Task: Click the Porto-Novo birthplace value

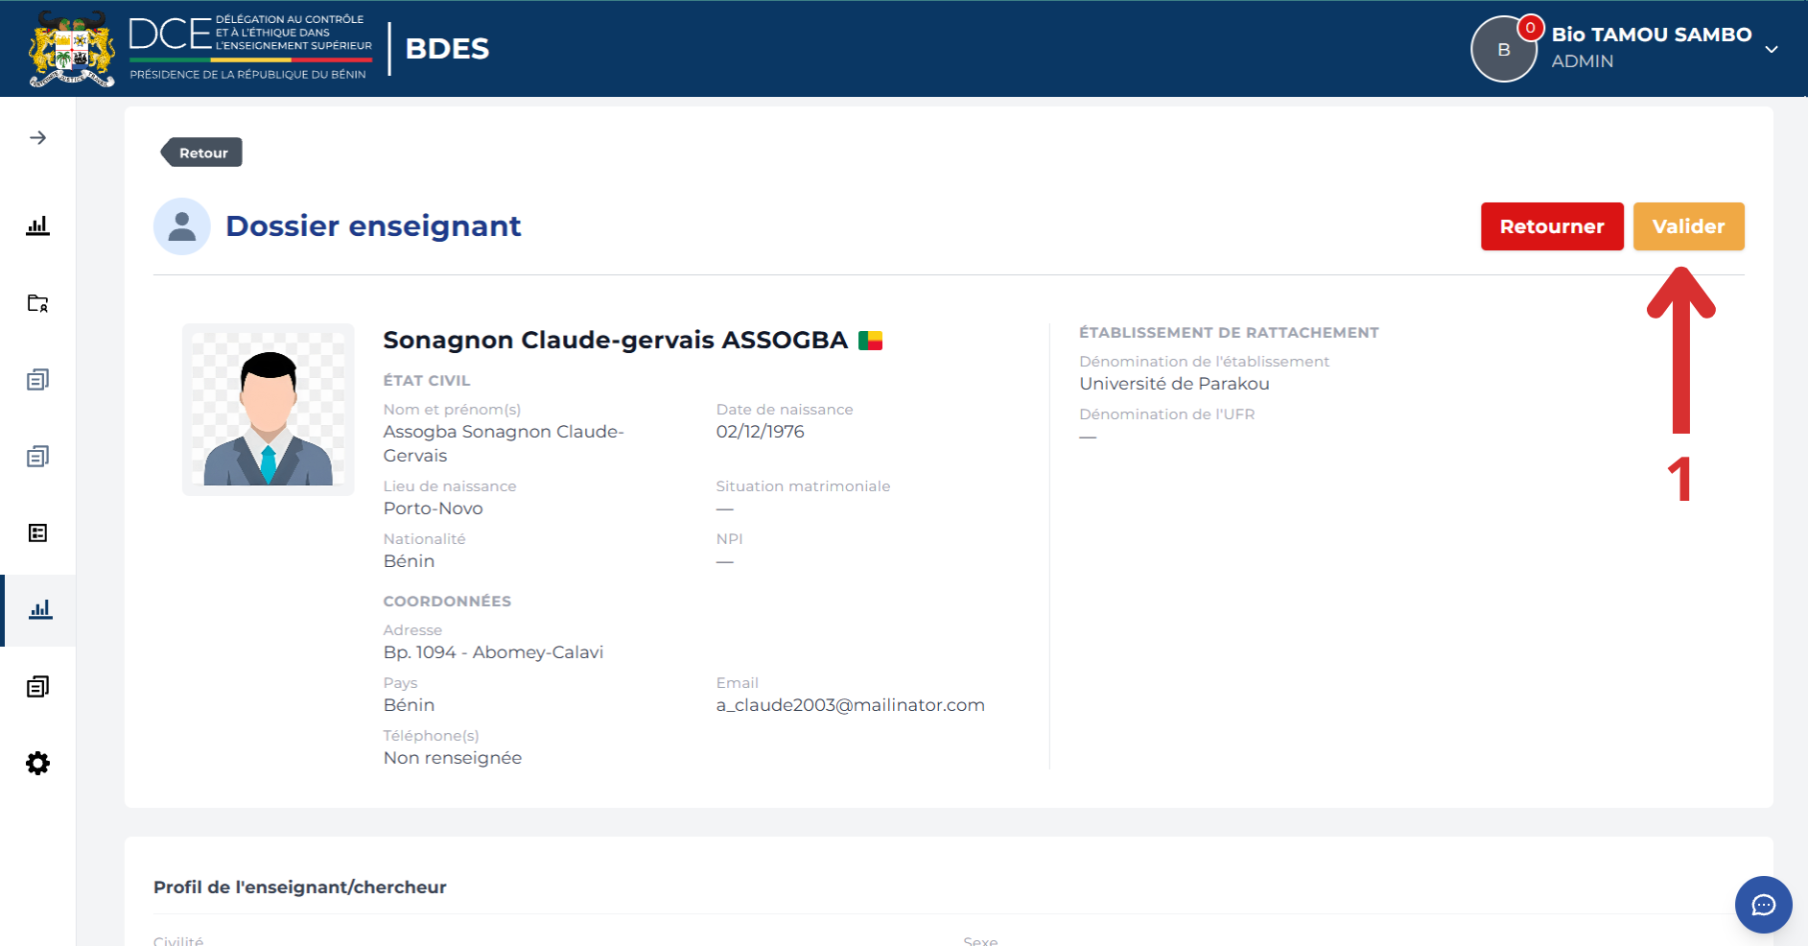Action: click(433, 508)
